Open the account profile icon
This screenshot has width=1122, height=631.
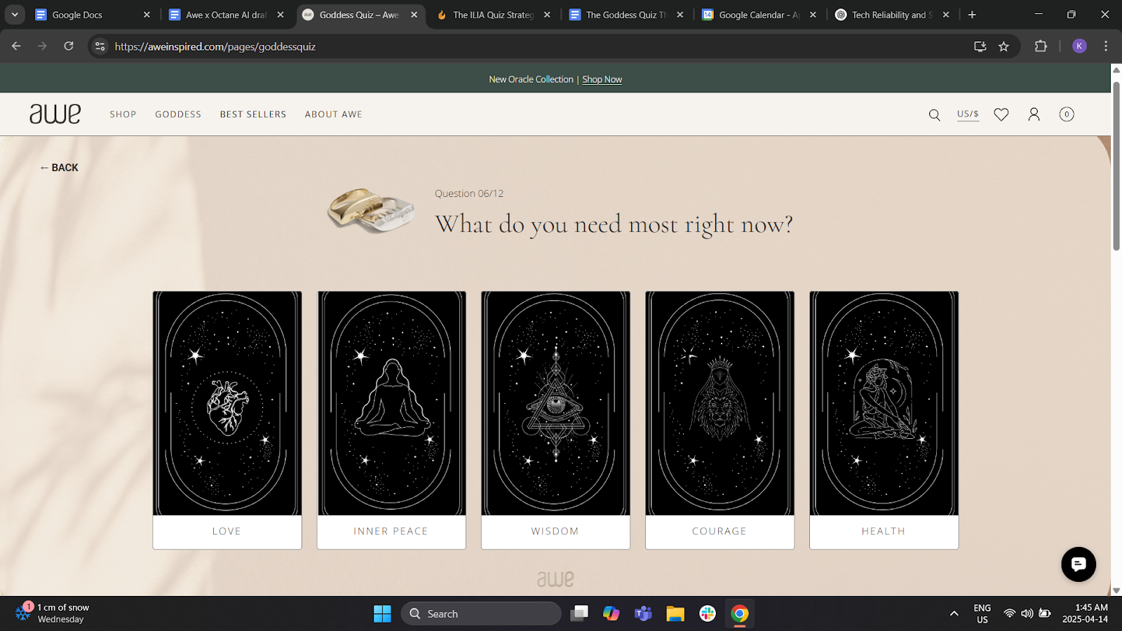click(1034, 114)
